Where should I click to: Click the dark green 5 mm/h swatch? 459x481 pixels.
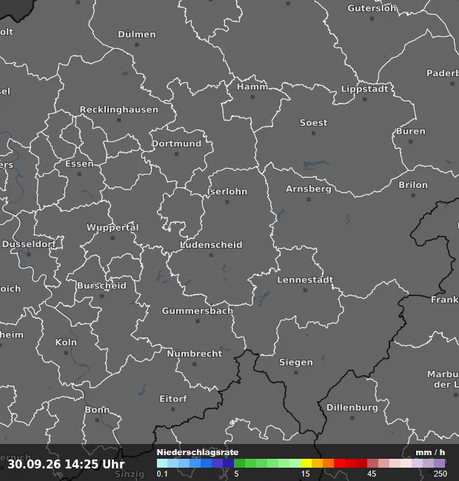[240, 463]
